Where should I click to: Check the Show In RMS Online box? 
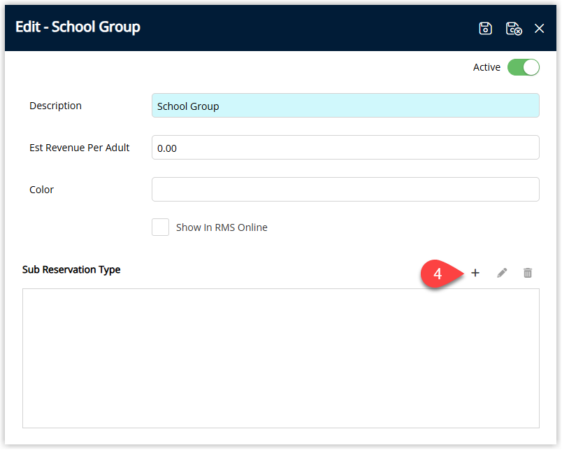point(160,227)
